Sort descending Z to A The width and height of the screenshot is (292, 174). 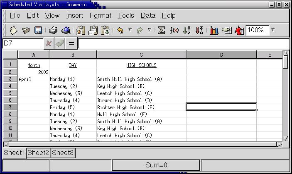pyautogui.click(x=199, y=30)
